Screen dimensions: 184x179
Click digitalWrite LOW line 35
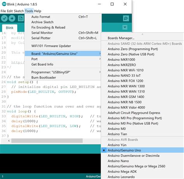click(x=46, y=126)
